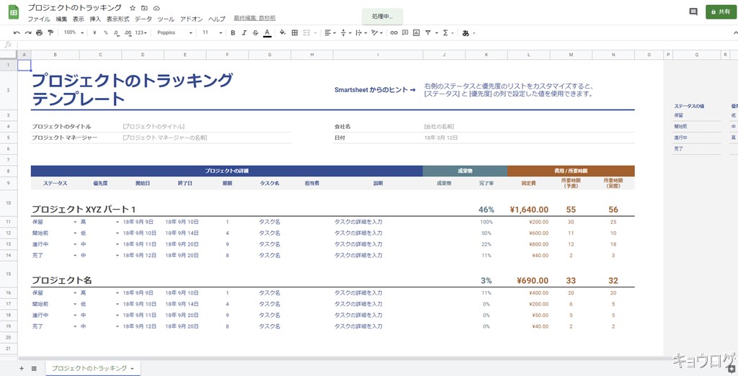The width and height of the screenshot is (738, 376).
Task: Print the spreadsheet
Action: (x=39, y=33)
